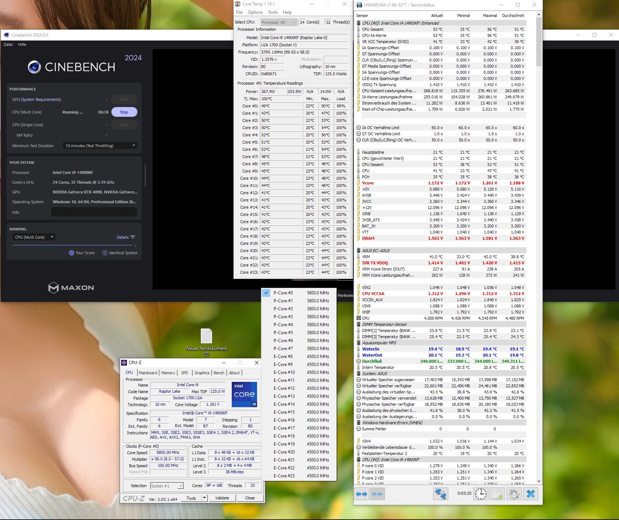Click the Durchfluß flow sensor icon
Image resolution: width=619 pixels, height=520 pixels.
click(x=359, y=361)
